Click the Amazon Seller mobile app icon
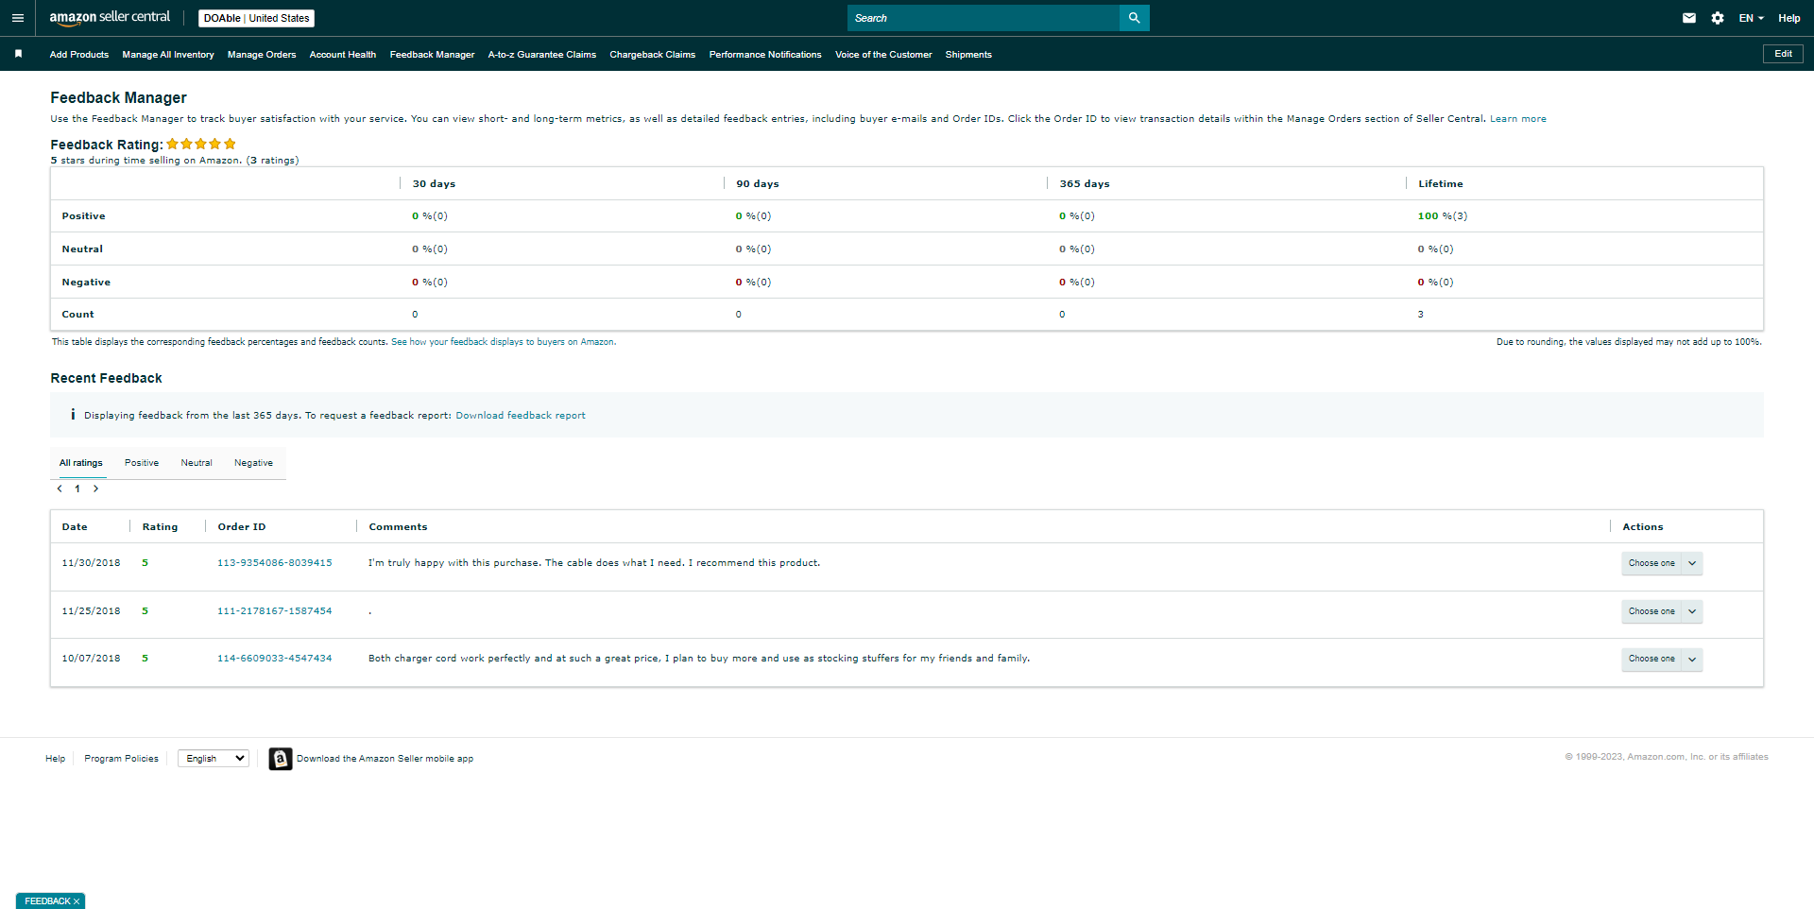This screenshot has width=1814, height=909. coord(281,759)
